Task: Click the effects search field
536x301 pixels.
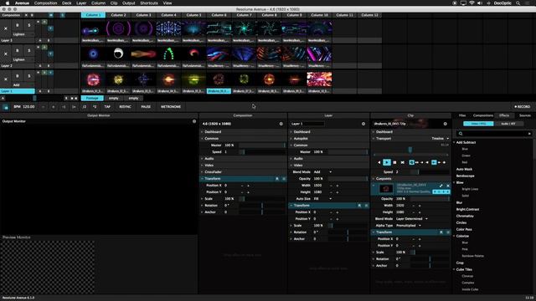Action: tap(494, 134)
